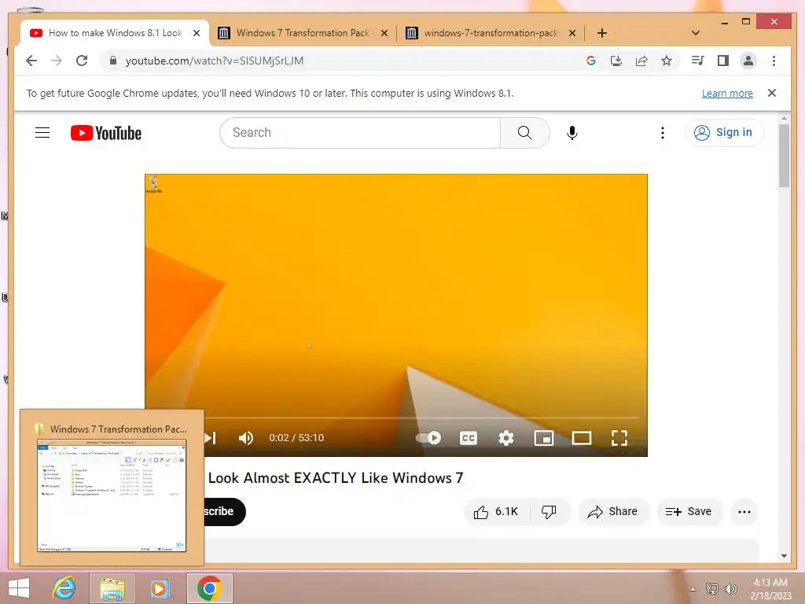Open the media controls icon in Chrome toolbar
This screenshot has height=604, width=805.
[698, 61]
